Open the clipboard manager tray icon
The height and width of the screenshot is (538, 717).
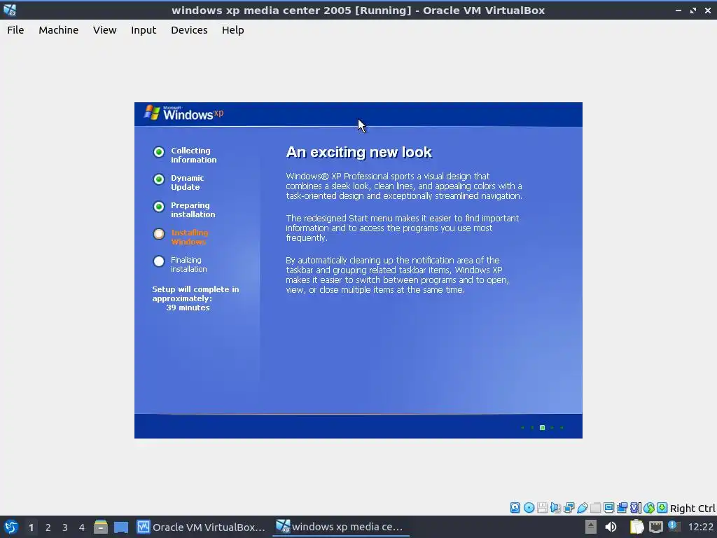pos(636,527)
